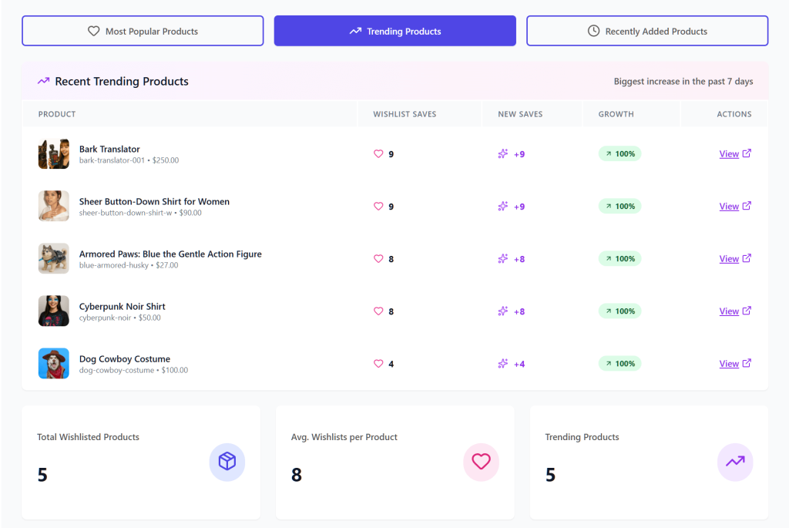Click the heart wishlist icon beside Sheer Button-Down Shirt
The height and width of the screenshot is (528, 789).
point(378,206)
